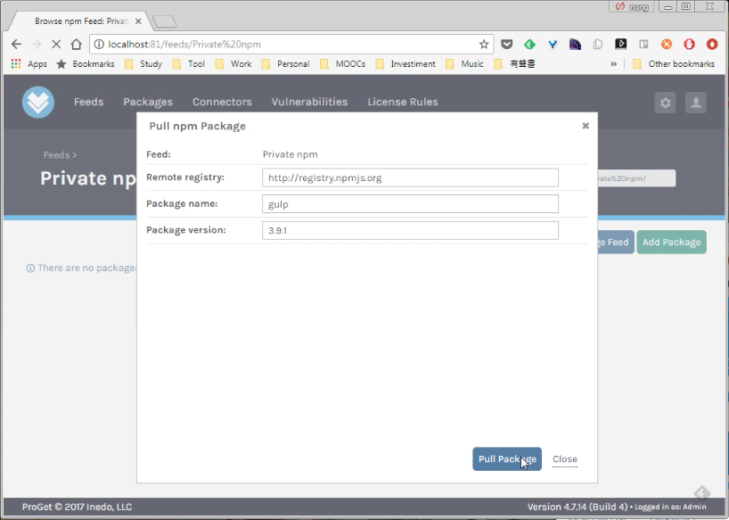Click the dark blue extension icon
The width and height of the screenshot is (729, 520).
(575, 45)
